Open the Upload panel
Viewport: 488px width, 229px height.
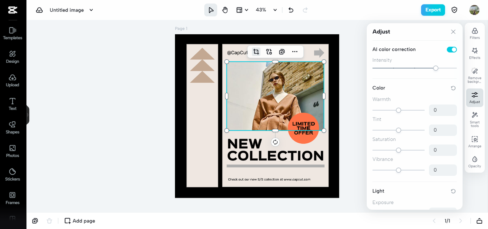(13, 80)
